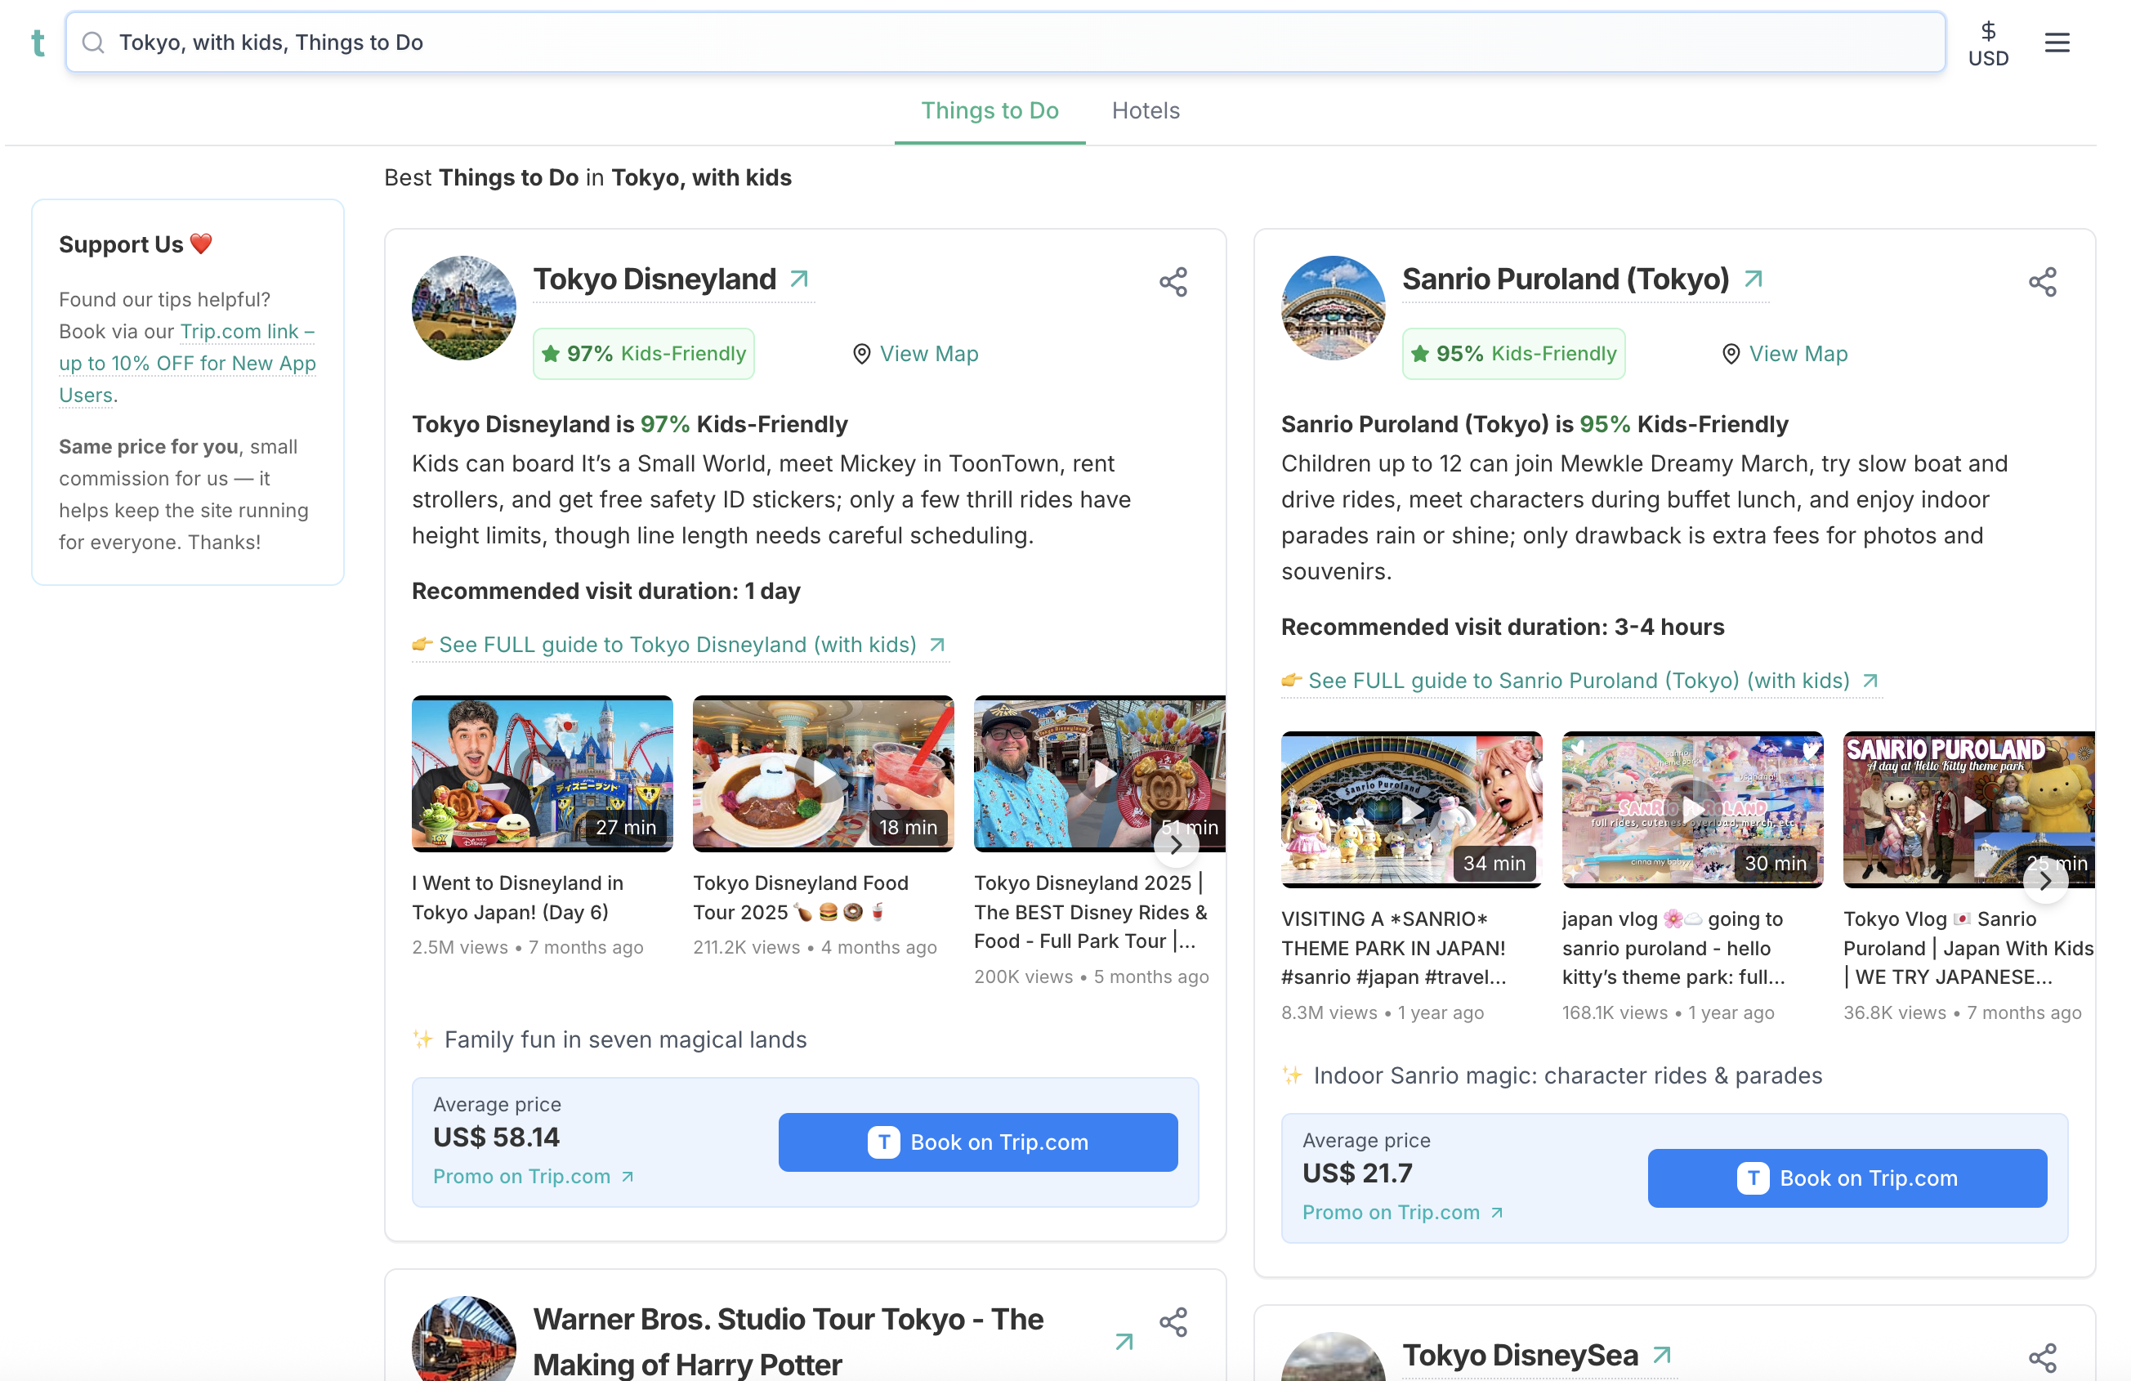This screenshot has height=1381, width=2131.
Task: Click the map pin to view Sanrio Puroland map
Action: (x=1731, y=354)
